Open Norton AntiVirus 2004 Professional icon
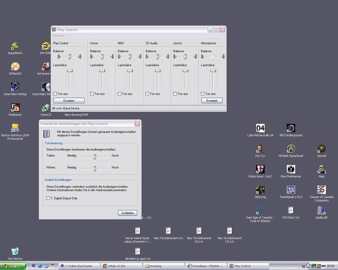The image size is (338, 270). click(x=15, y=128)
